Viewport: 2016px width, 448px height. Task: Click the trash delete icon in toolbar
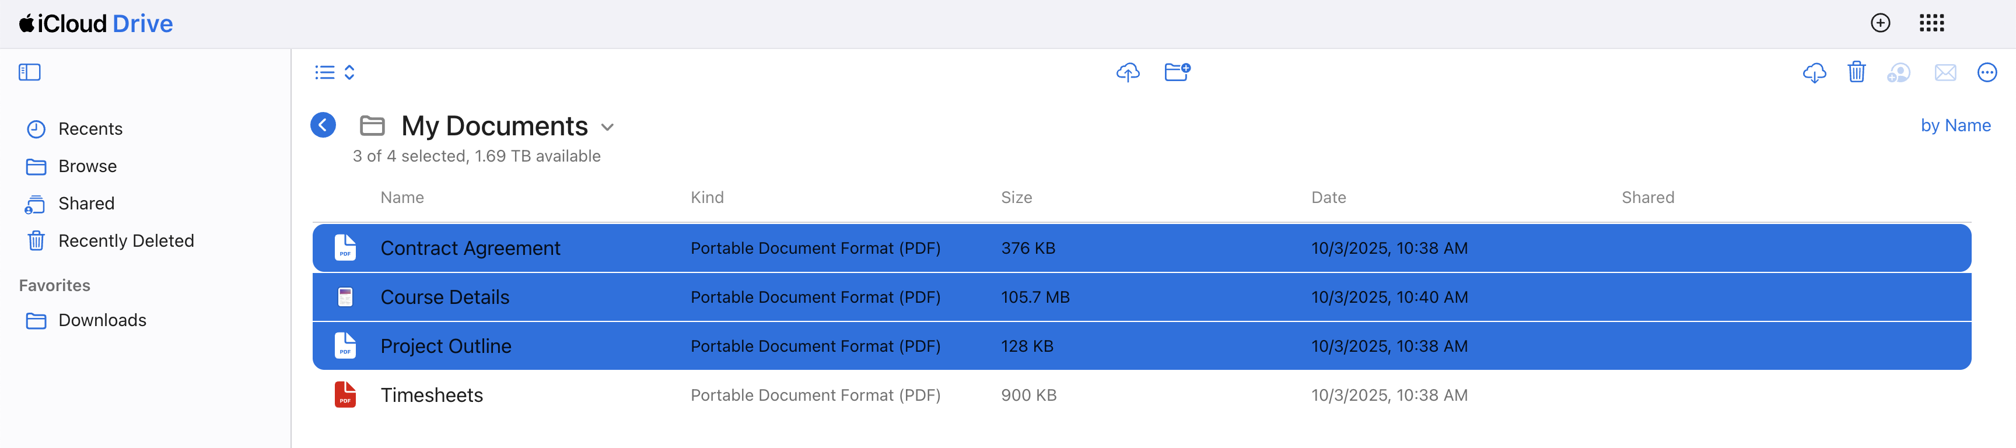(1856, 73)
